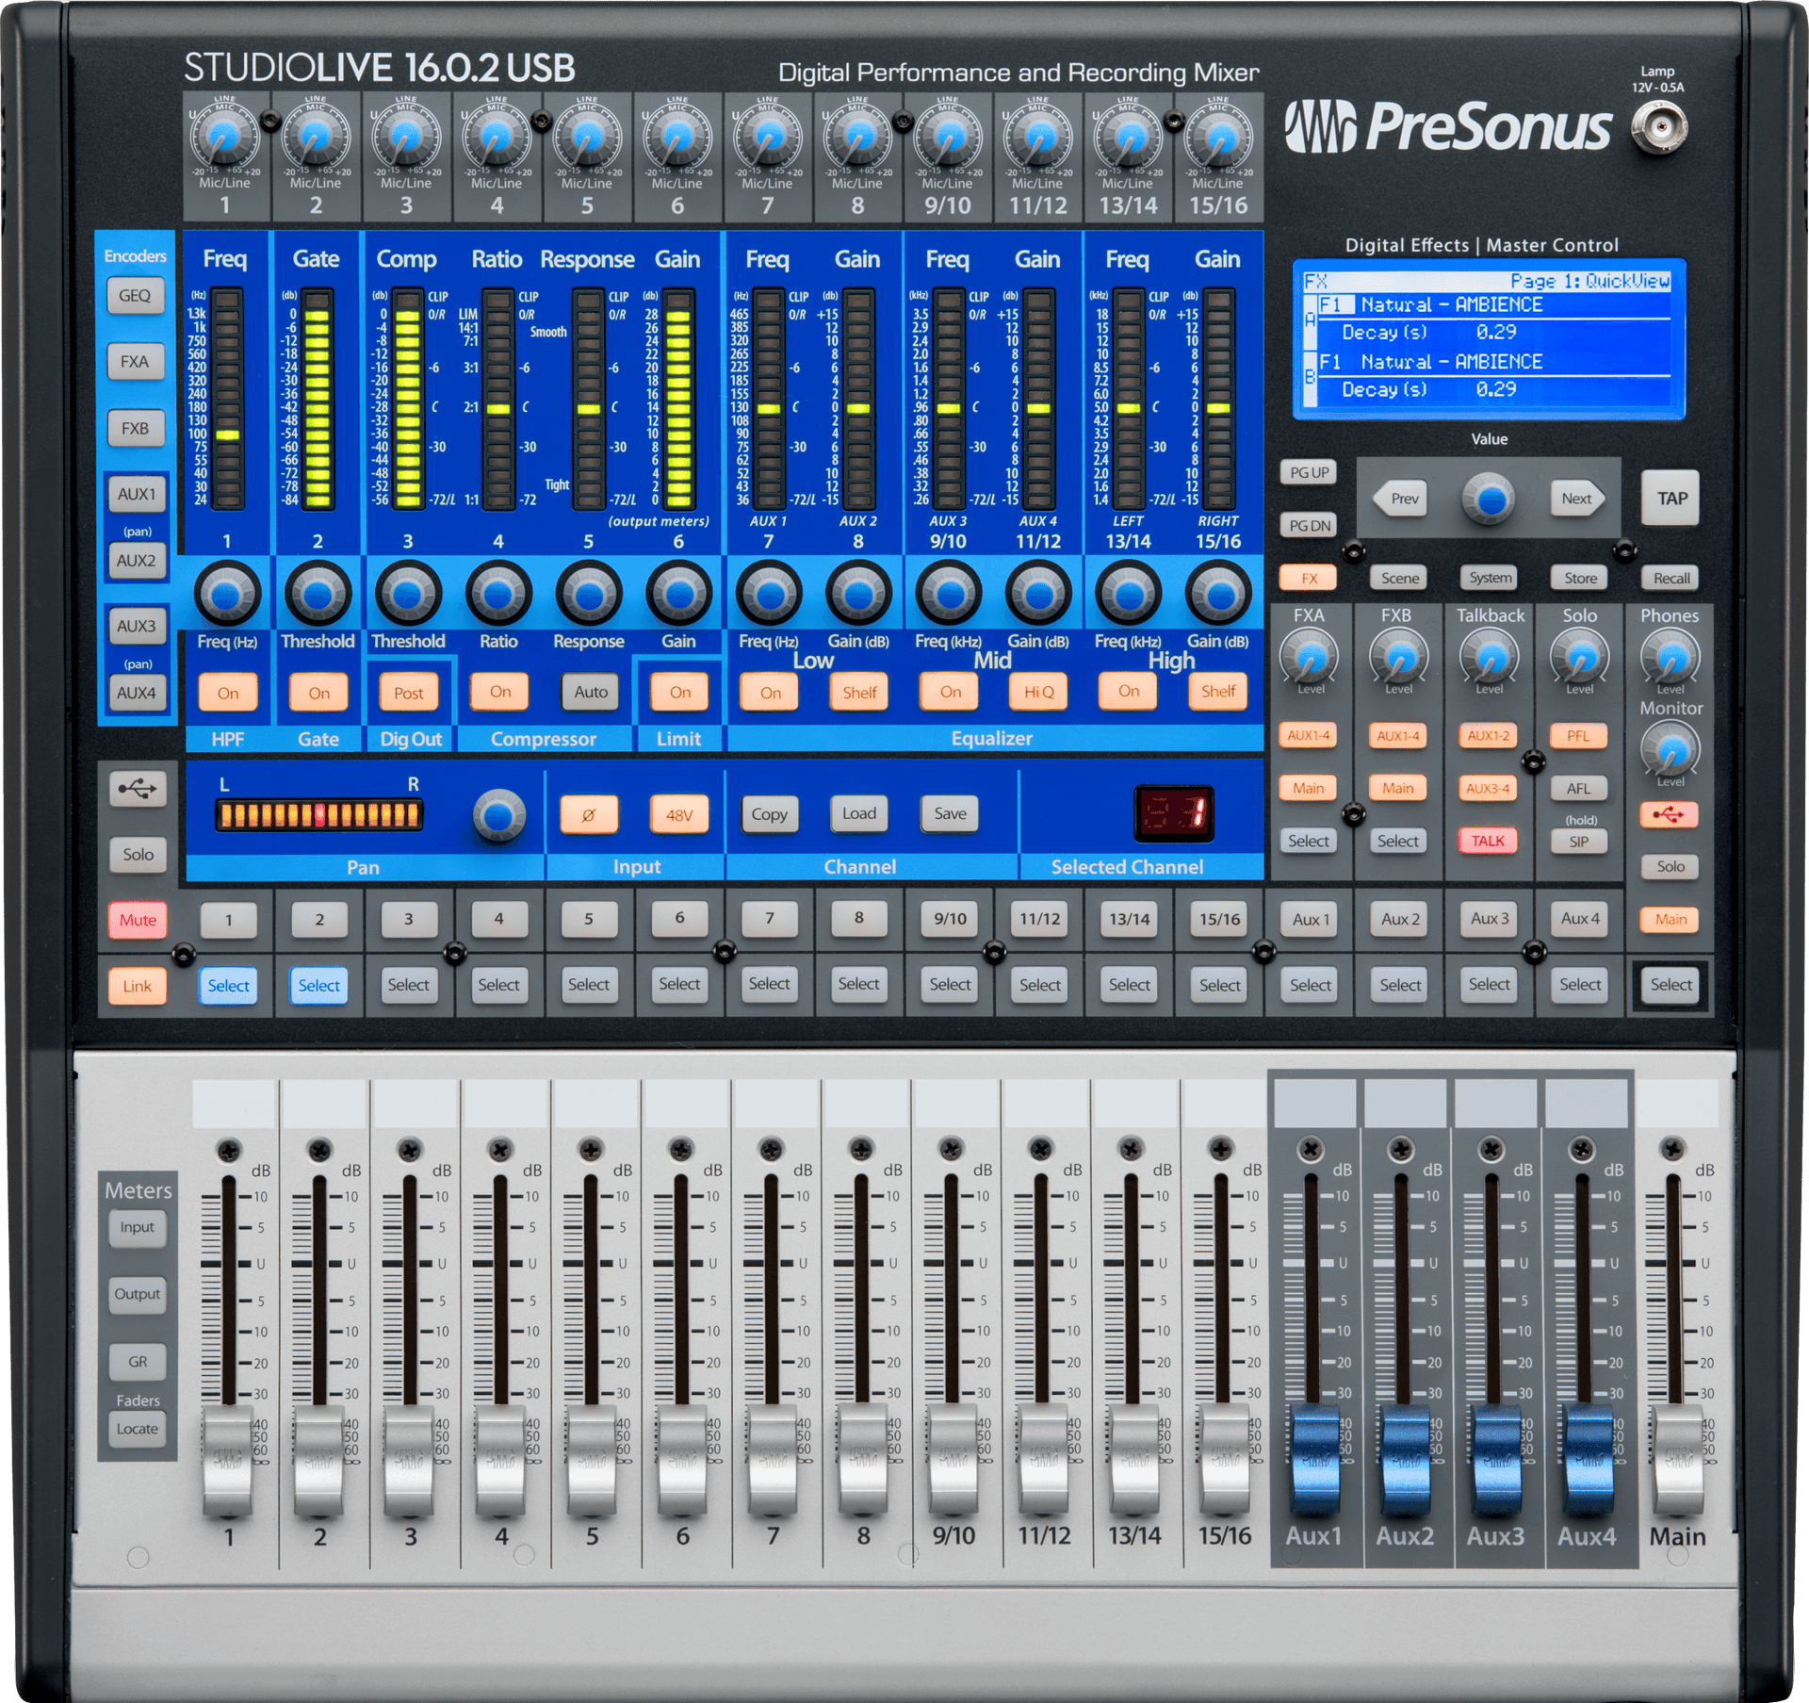Image resolution: width=1809 pixels, height=1703 pixels.
Task: Activate the FXB encoder mode
Action: pos(138,428)
